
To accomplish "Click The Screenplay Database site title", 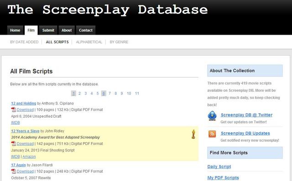I will 108,10.
